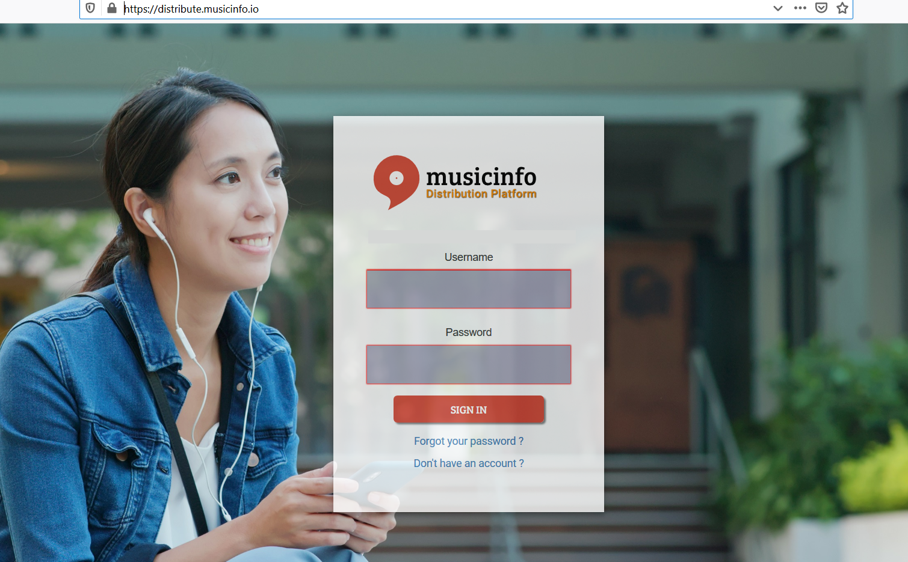Open site security padlock info
The image size is (908, 562).
[x=111, y=8]
